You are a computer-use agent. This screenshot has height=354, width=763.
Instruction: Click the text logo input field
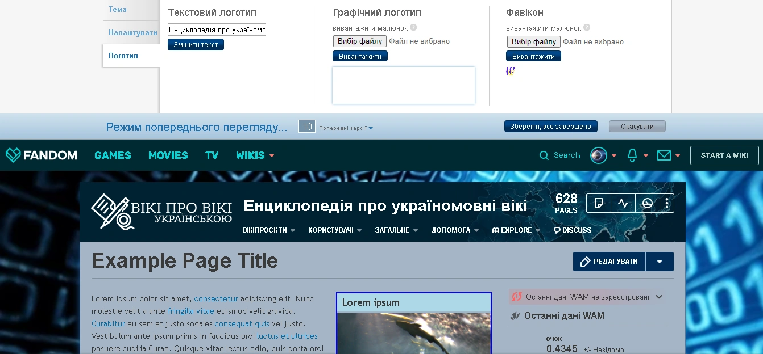(x=217, y=29)
